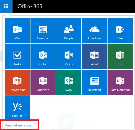Launch Excel Online tile
The image size is (135, 130).
coord(120,57)
